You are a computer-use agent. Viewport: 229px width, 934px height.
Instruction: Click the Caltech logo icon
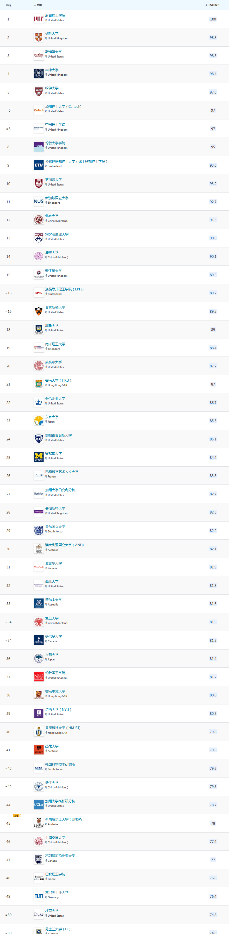pyautogui.click(x=38, y=110)
